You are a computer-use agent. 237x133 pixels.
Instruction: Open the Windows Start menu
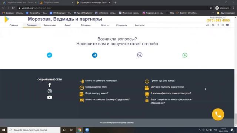click(x=4, y=130)
